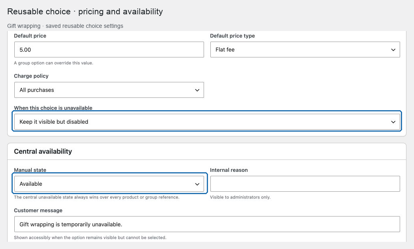This screenshot has height=249, width=414.
Task: Click the 'Central availability' section heading
Action: (43, 151)
